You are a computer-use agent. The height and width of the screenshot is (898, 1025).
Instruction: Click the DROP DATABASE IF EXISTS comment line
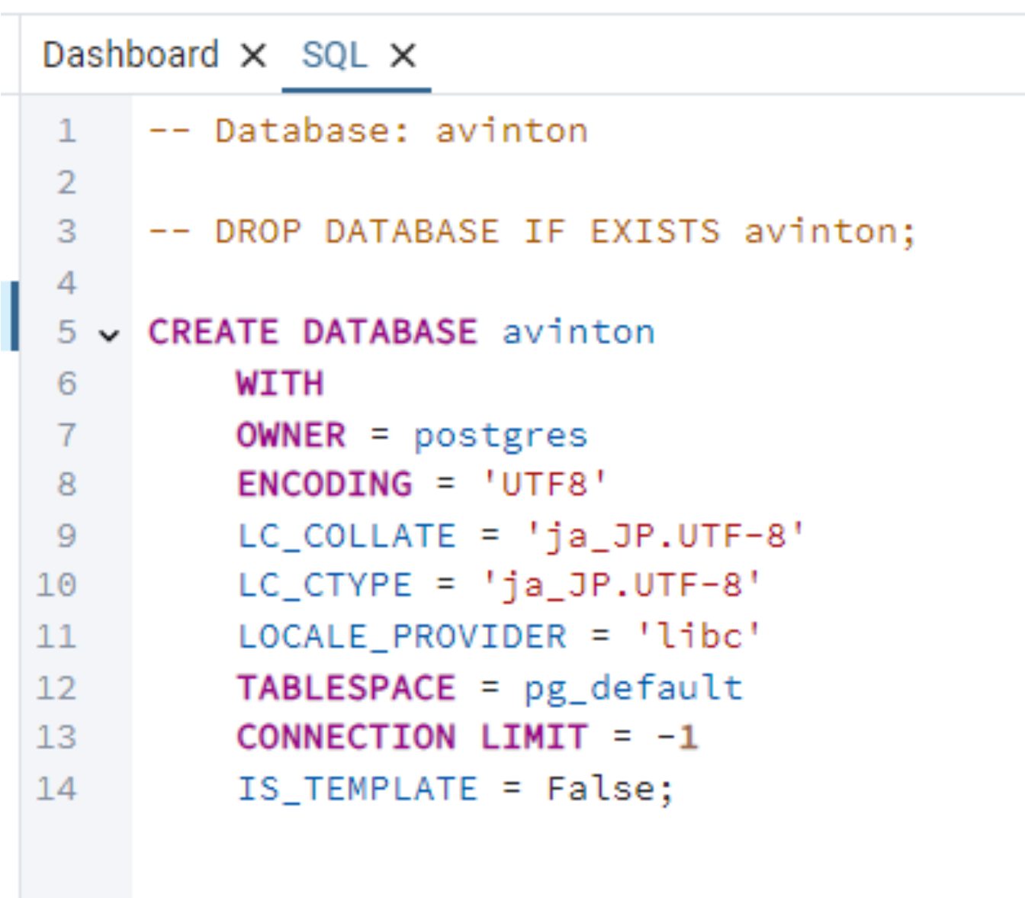[532, 232]
